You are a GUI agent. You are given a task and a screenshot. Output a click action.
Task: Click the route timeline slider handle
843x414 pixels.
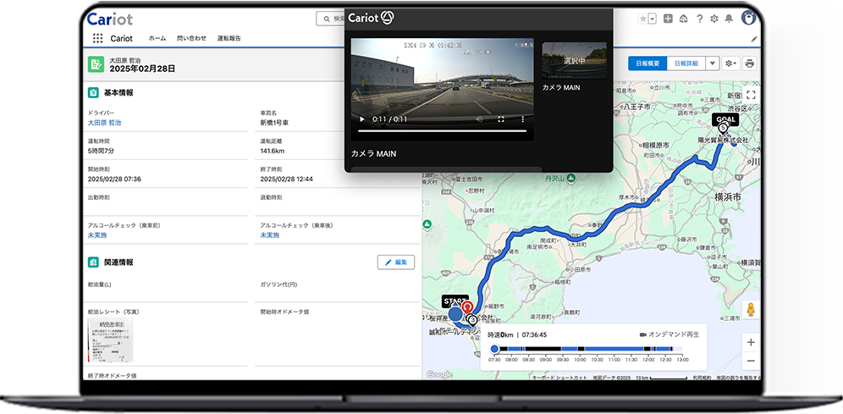(x=494, y=349)
